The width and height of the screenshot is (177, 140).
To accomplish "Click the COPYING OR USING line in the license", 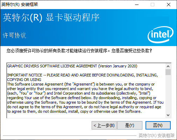I will 24,80.
